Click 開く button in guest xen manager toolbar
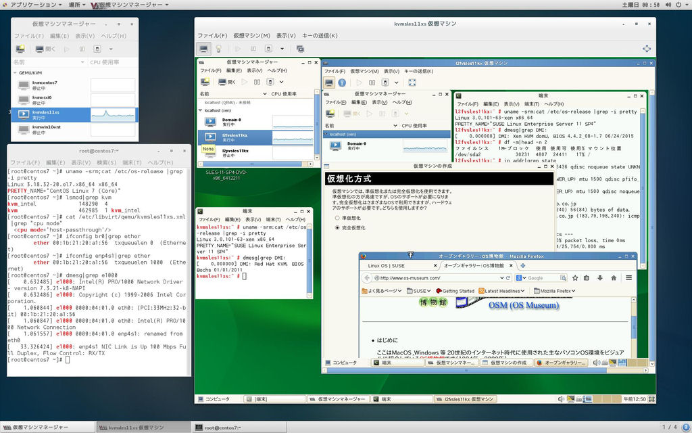 (x=227, y=82)
